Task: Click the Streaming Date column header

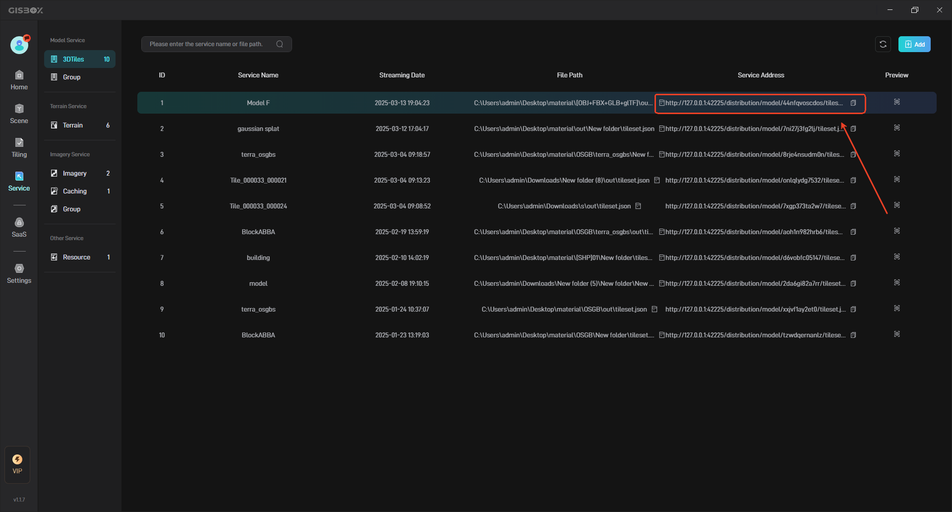Action: tap(402, 75)
